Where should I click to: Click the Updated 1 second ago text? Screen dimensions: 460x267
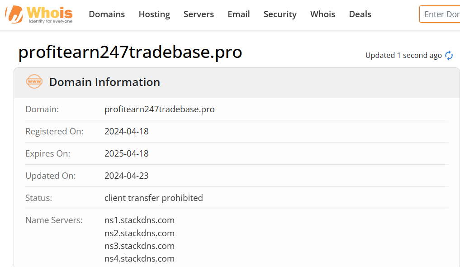point(403,56)
